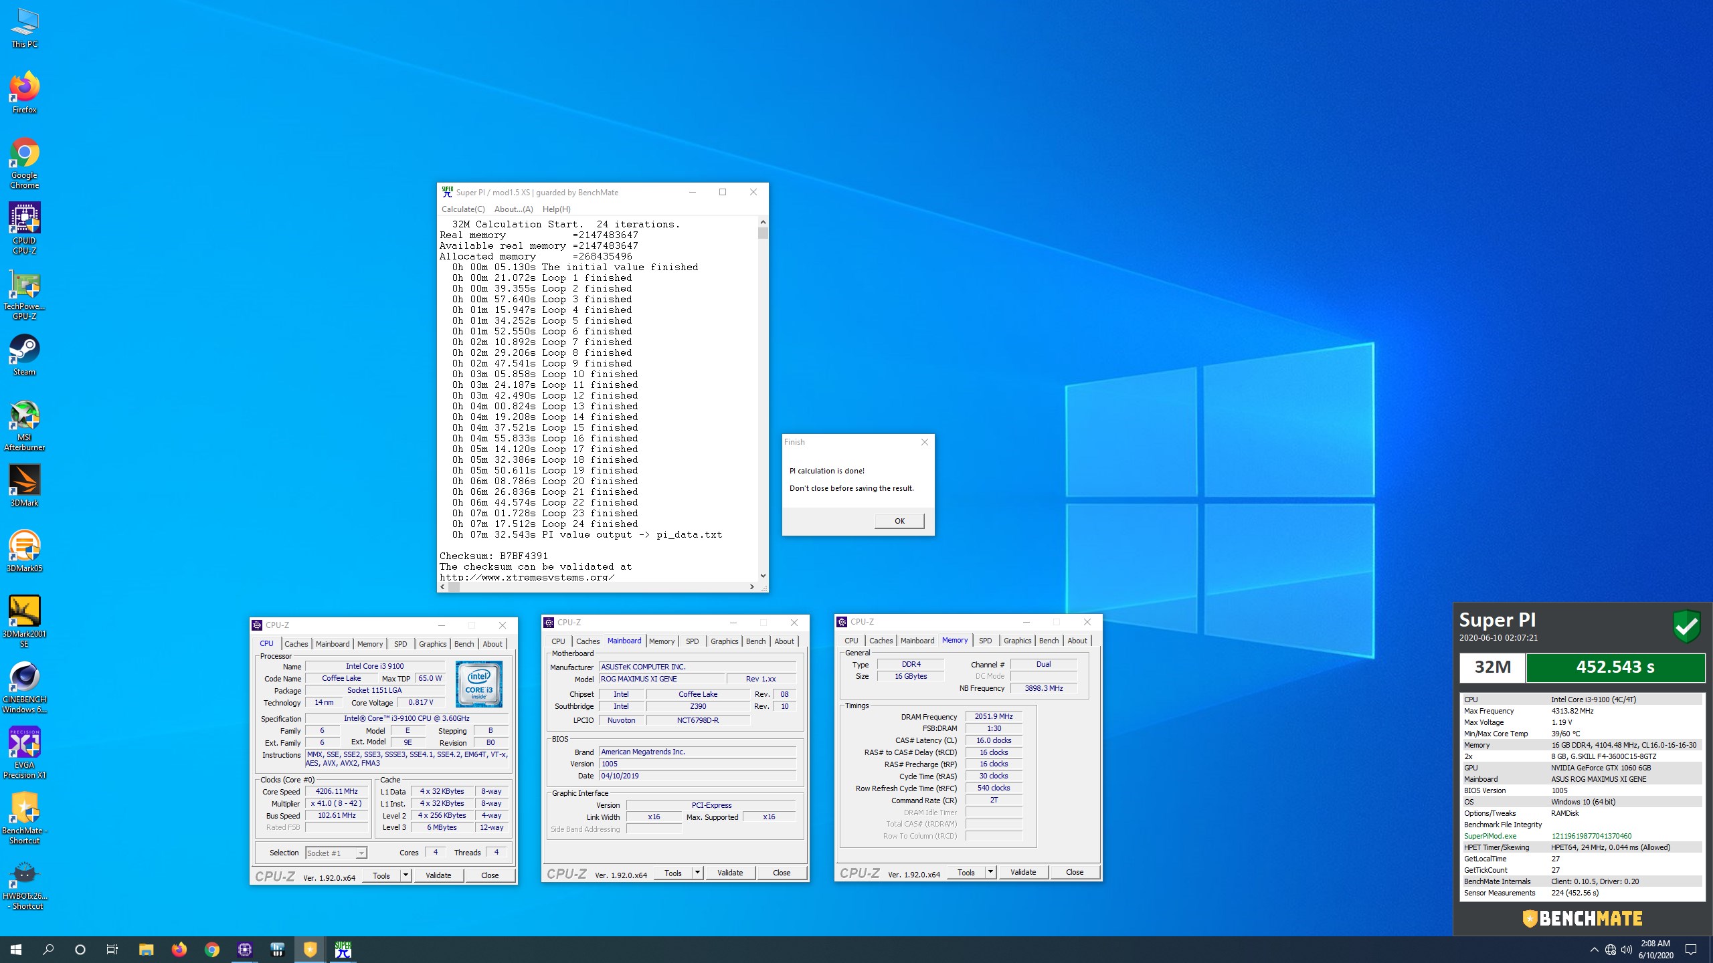
Task: Switch to Caches tab in left CPU-Z
Action: point(296,644)
